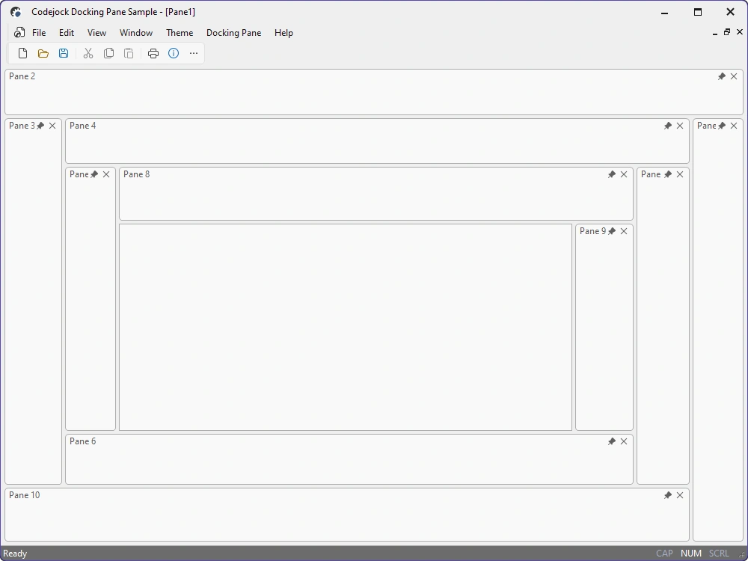The height and width of the screenshot is (561, 748).
Task: Click the SCRL indicator in status bar
Action: pos(719,554)
